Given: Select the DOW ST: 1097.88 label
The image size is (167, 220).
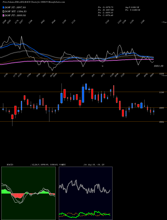Looking at the screenshot, I should (15, 7).
